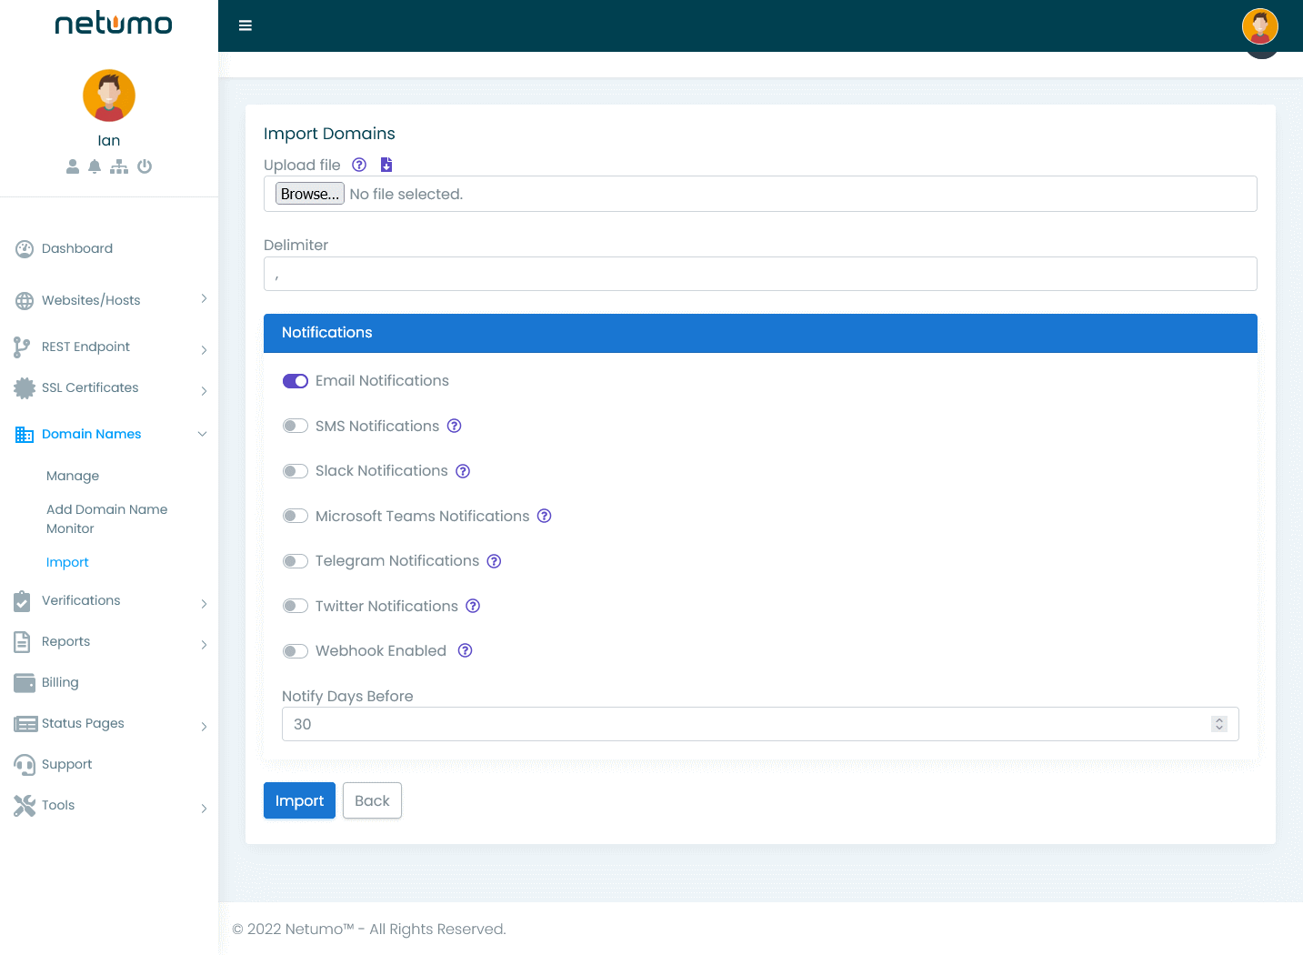Open the Dashboard menu item
Viewport: 1303px width, 955px height.
[77, 248]
